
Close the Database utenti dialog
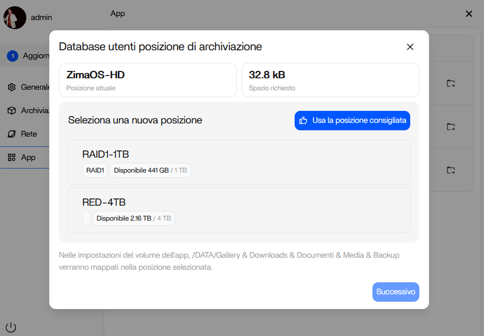[410, 47]
